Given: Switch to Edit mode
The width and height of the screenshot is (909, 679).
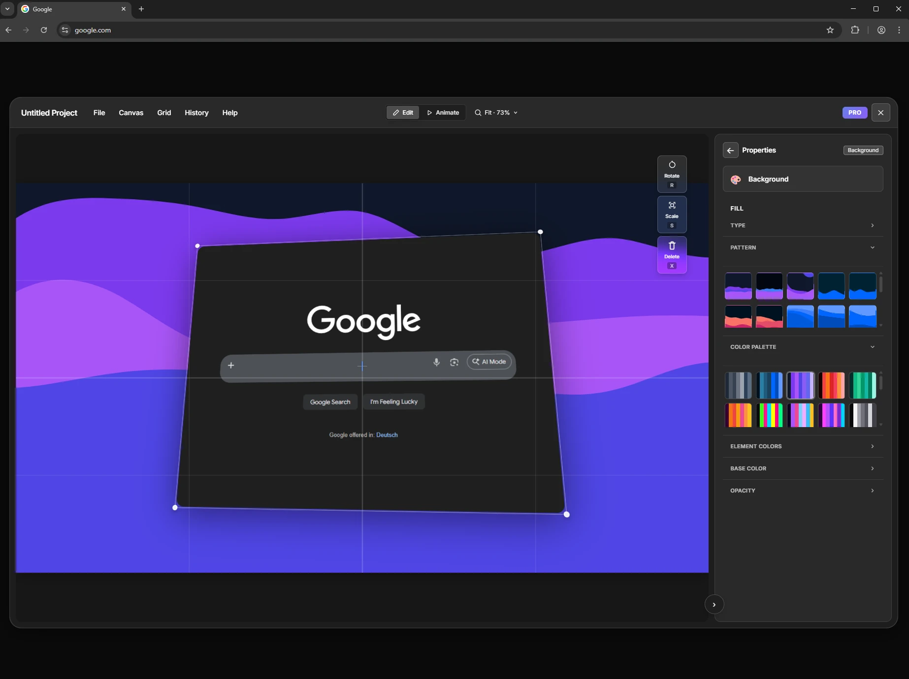Looking at the screenshot, I should click(402, 112).
